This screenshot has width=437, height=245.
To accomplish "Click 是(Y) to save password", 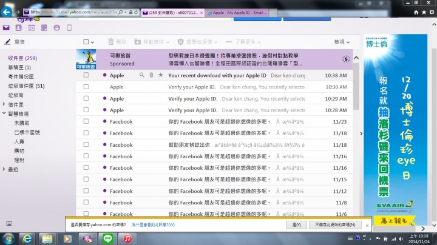I will click(x=297, y=224).
